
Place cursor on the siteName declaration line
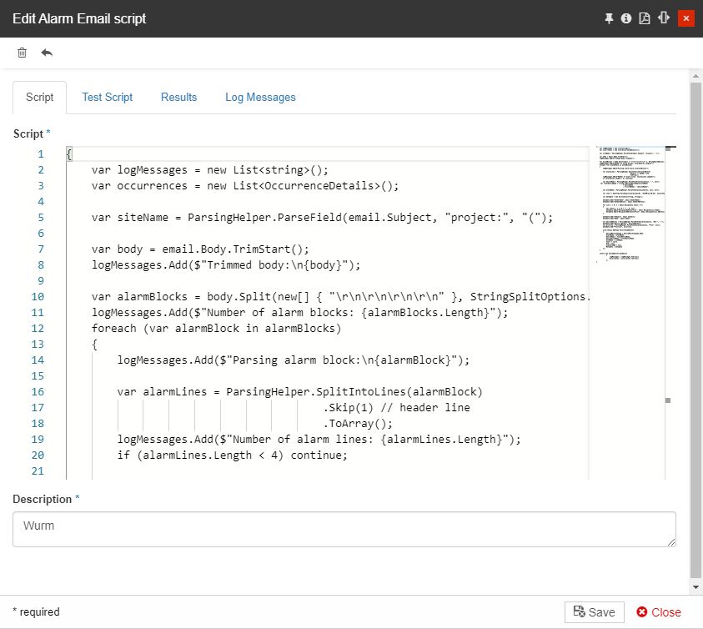[x=321, y=218]
